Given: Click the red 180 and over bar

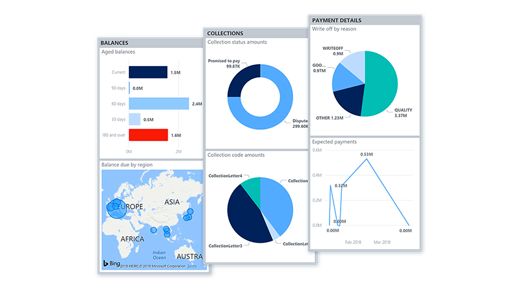Looking at the screenshot, I should pyautogui.click(x=148, y=135).
